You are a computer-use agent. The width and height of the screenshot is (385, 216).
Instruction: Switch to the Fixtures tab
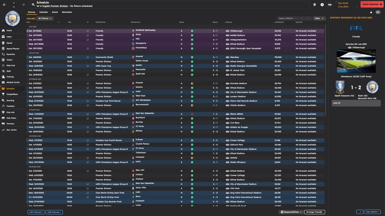(x=32, y=12)
